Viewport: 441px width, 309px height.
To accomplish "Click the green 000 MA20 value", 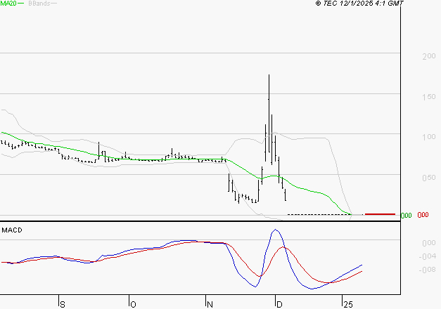I will coord(406,216).
